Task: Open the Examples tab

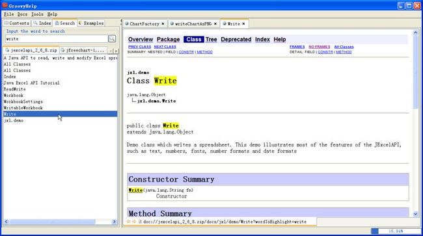Action: [x=91, y=23]
